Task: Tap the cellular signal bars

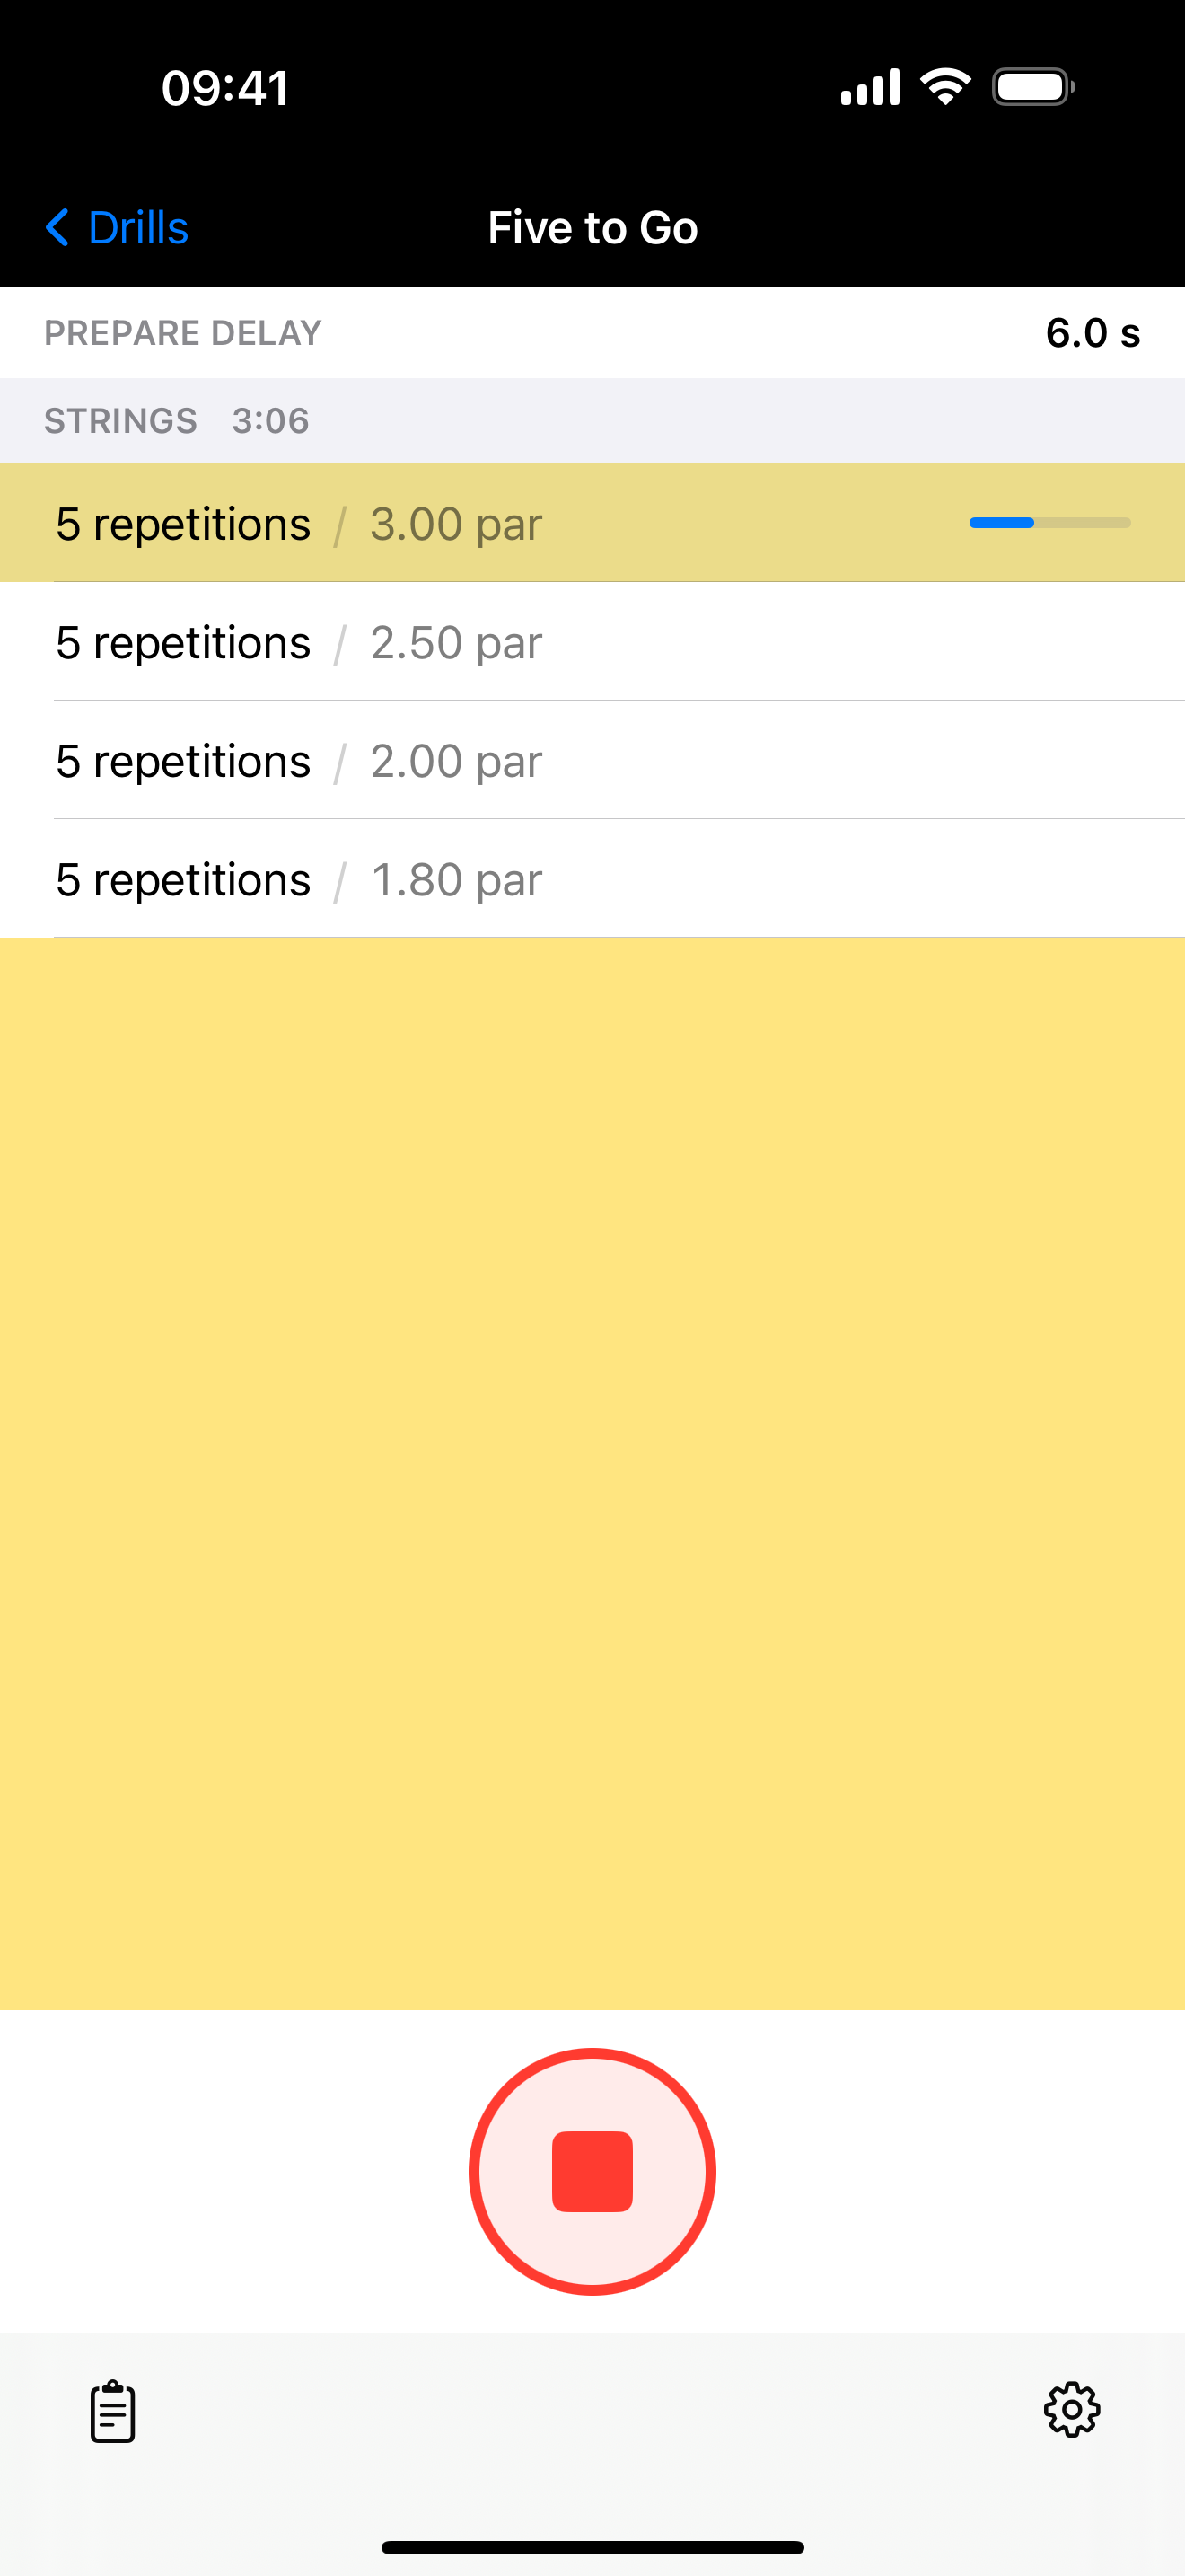Action: (x=870, y=87)
